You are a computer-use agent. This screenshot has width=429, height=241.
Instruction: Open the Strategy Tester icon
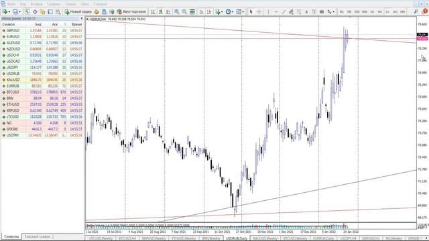click(x=58, y=12)
